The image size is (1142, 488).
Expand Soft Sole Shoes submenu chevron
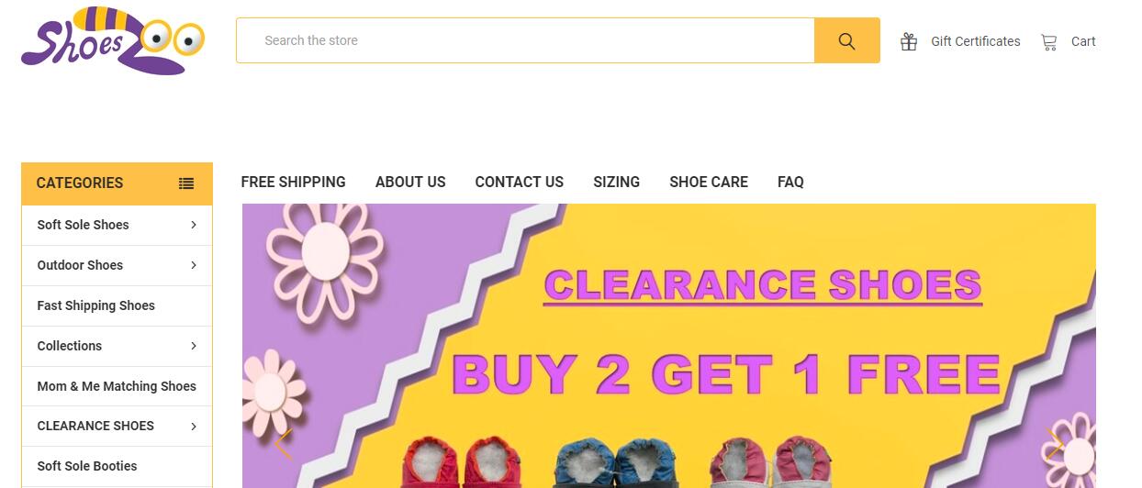194,225
